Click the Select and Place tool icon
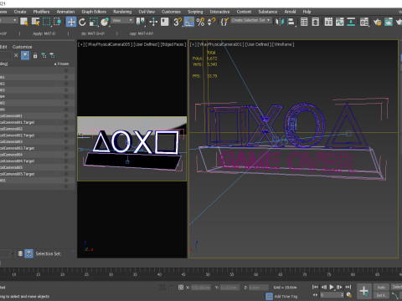This screenshot has width=402, height=301. pyautogui.click(x=105, y=22)
